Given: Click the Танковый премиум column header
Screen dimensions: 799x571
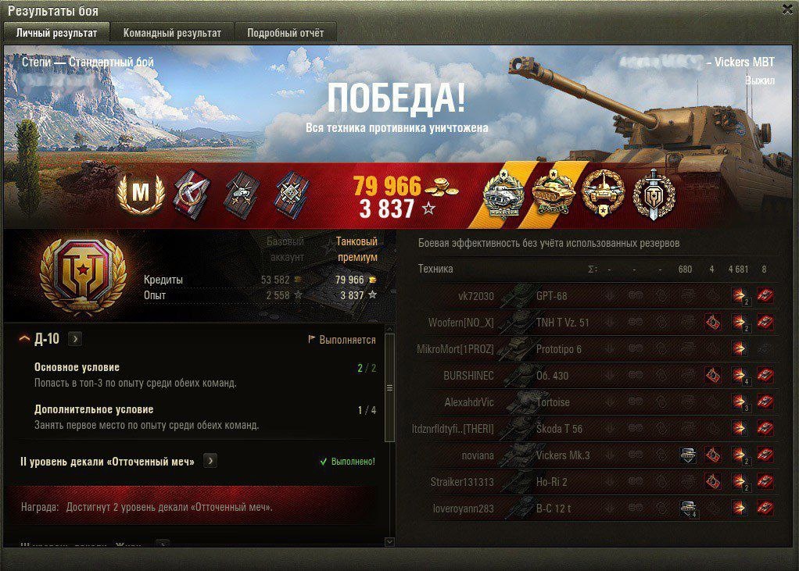Looking at the screenshot, I should click(x=357, y=249).
